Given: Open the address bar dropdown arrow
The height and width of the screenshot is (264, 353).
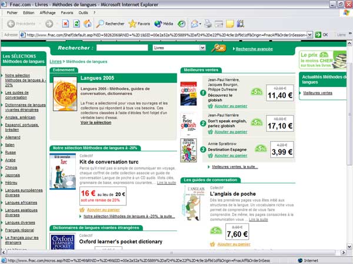Looking at the screenshot, I should pyautogui.click(x=310, y=35).
